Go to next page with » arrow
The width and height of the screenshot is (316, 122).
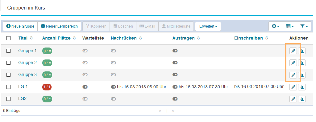click(x=173, y=111)
